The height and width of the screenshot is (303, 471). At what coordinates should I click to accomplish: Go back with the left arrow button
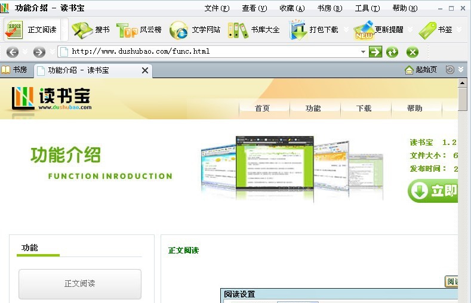tap(13, 52)
